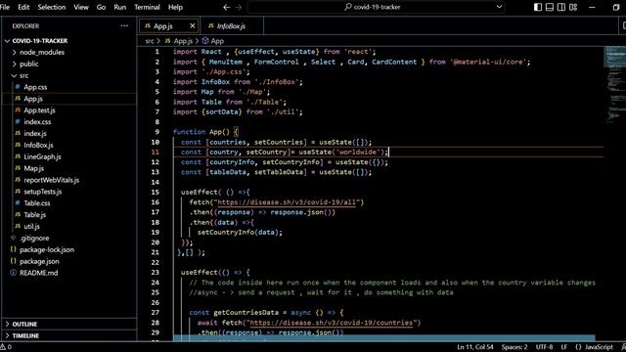
Task: Open the .gitignore file
Action: pos(34,238)
